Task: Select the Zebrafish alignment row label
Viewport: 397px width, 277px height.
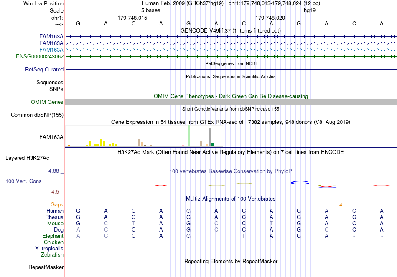Action: 52,255
